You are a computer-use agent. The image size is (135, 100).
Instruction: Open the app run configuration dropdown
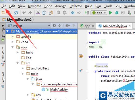[99, 13]
